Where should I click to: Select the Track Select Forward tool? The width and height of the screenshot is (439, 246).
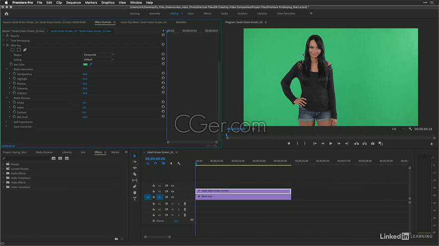click(135, 162)
